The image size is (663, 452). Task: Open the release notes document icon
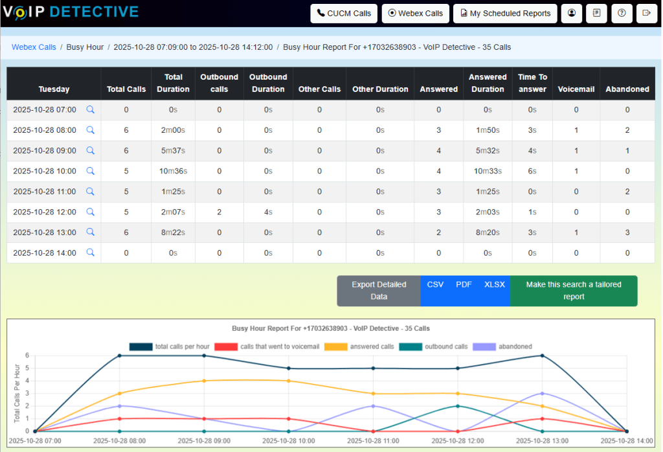tap(596, 13)
